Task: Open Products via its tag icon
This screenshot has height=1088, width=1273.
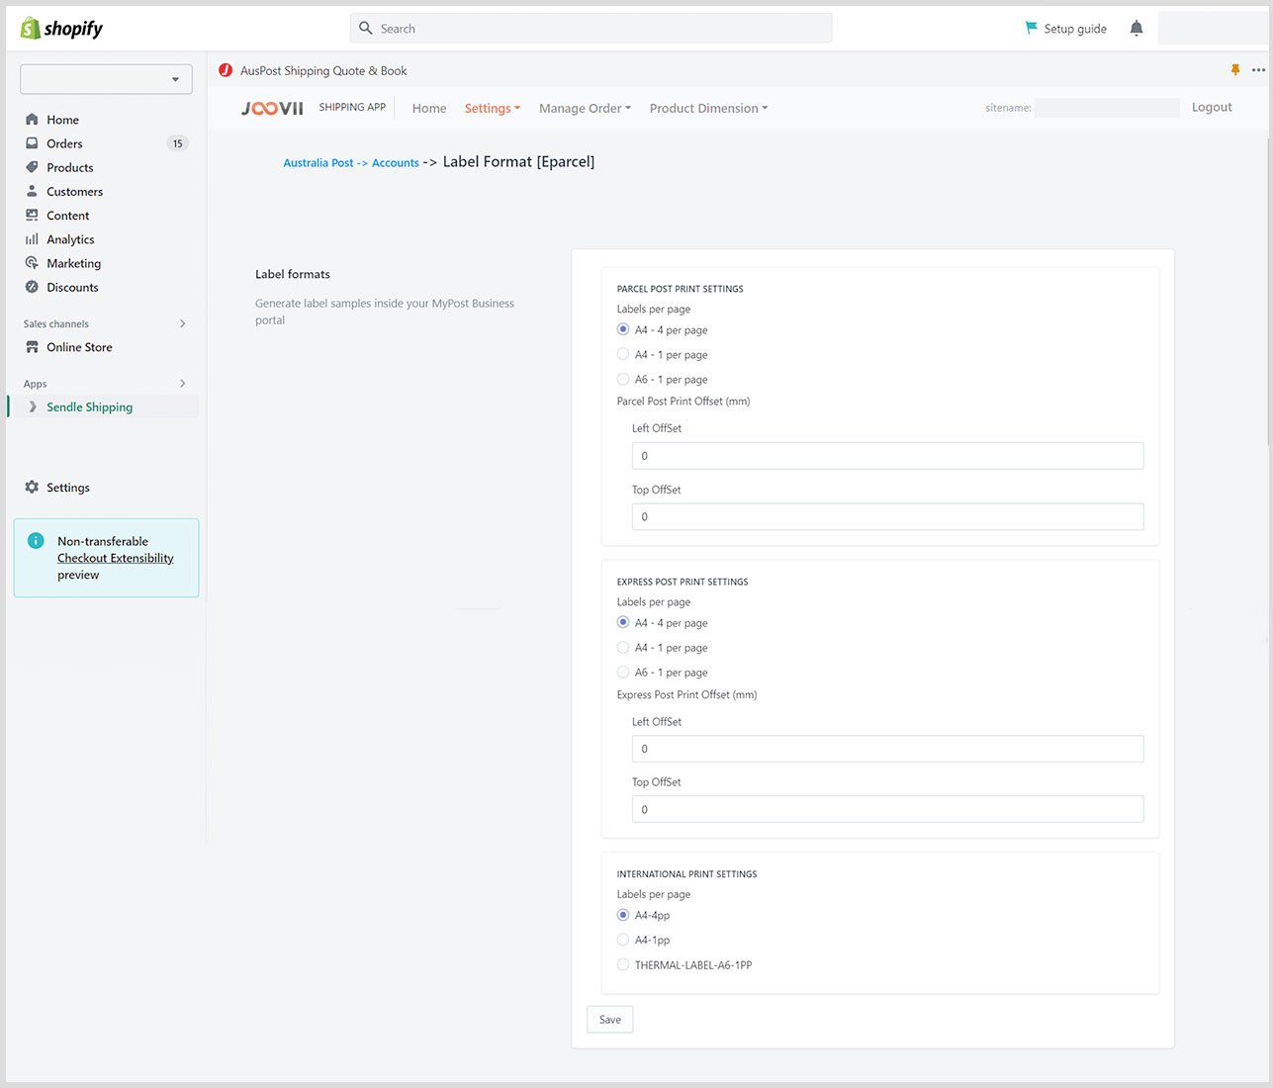Action: point(32,167)
